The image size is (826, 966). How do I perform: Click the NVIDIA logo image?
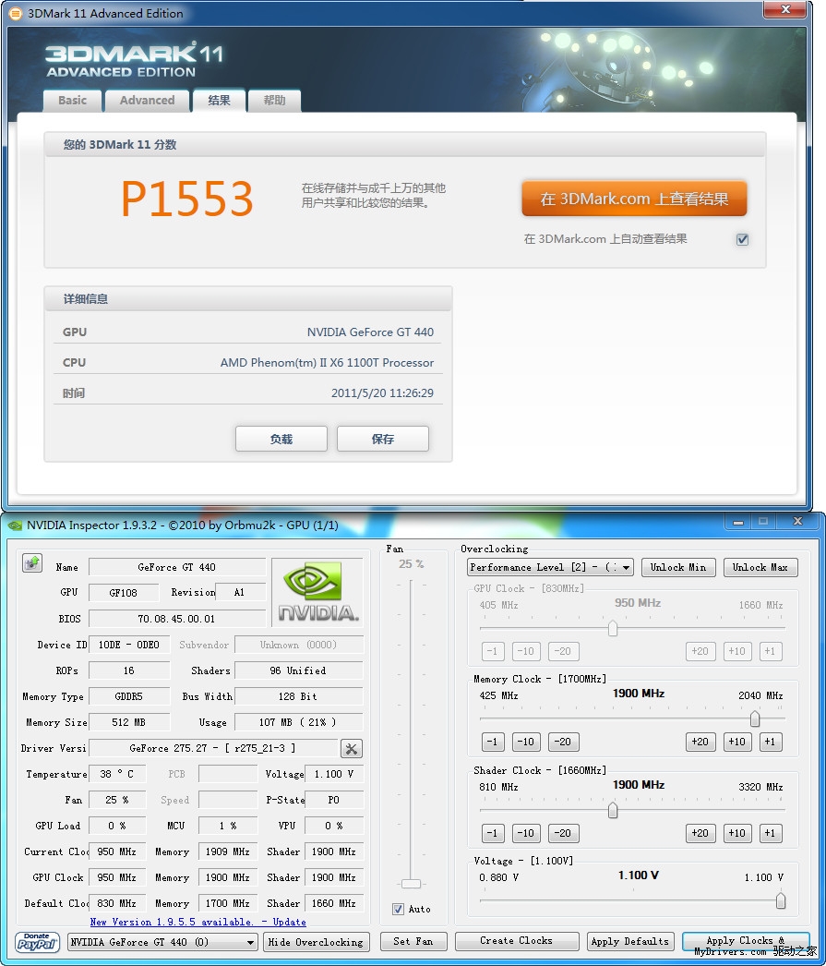point(318,591)
